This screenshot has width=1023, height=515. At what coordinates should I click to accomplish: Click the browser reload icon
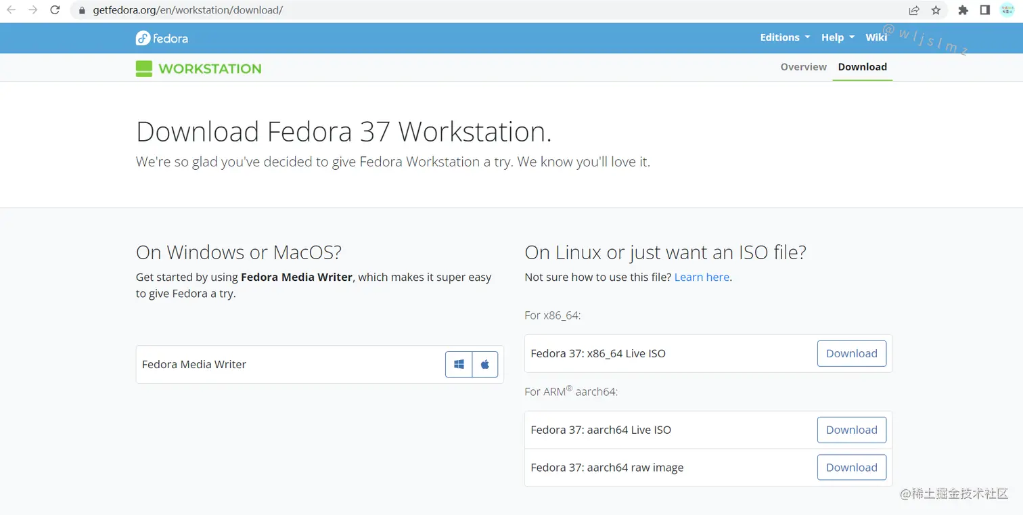pyautogui.click(x=55, y=10)
